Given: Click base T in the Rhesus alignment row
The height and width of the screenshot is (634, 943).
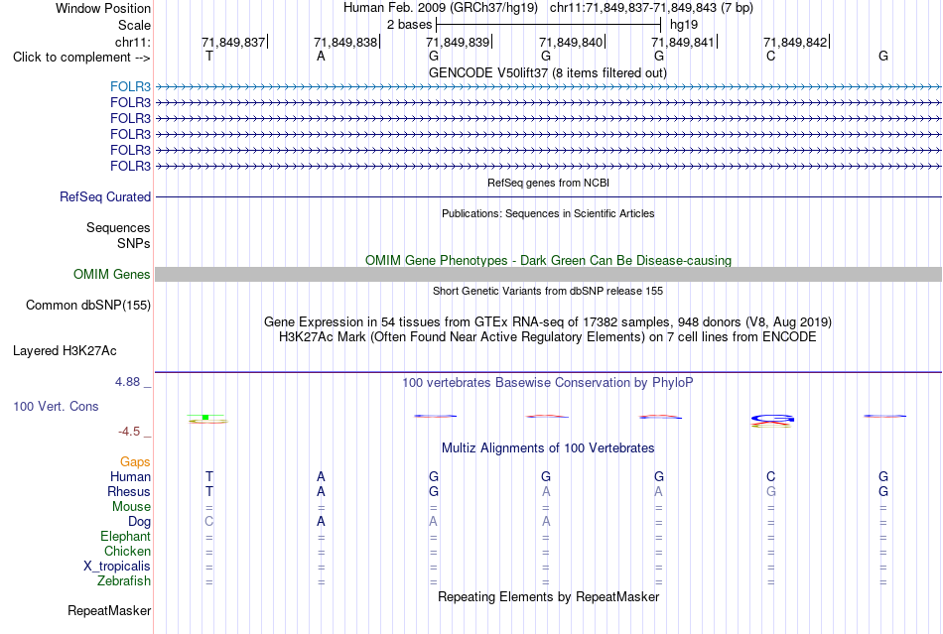Looking at the screenshot, I should point(209,491).
